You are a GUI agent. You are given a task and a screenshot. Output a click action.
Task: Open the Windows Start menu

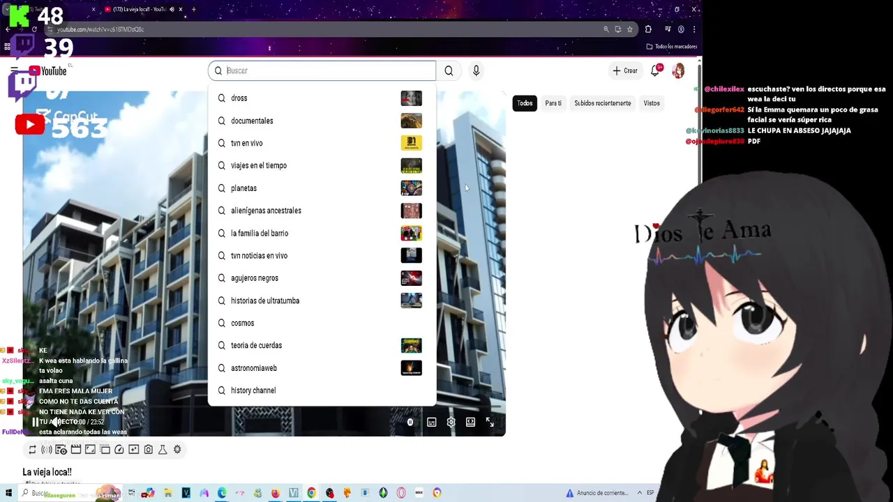[8, 493]
